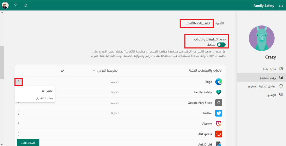Click the sort arrow next to المتوسط اليومي
286x146 pixels.
coord(94,71)
